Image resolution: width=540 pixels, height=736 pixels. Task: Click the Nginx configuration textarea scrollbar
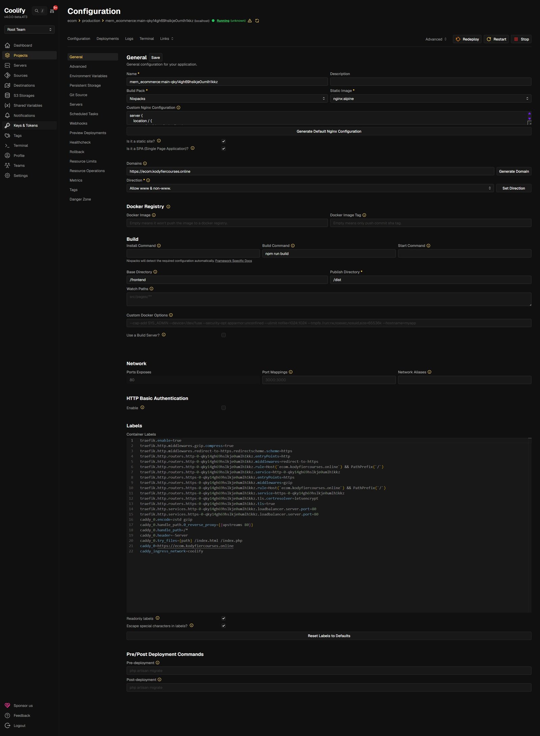click(529, 116)
